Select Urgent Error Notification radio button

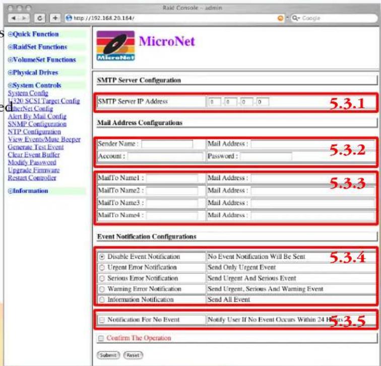coord(102,268)
